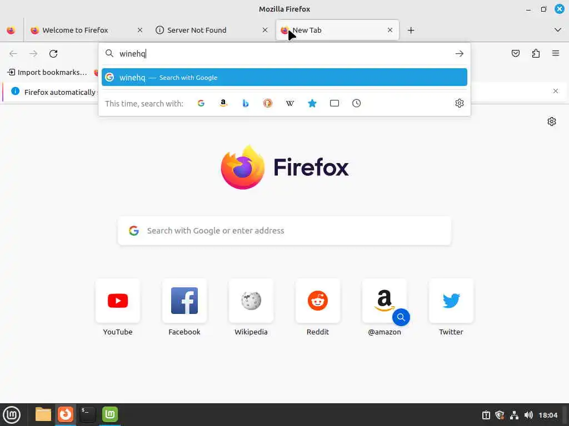Click the Firefox View pinned icon
Screen dimensions: 569x426
coord(11,30)
